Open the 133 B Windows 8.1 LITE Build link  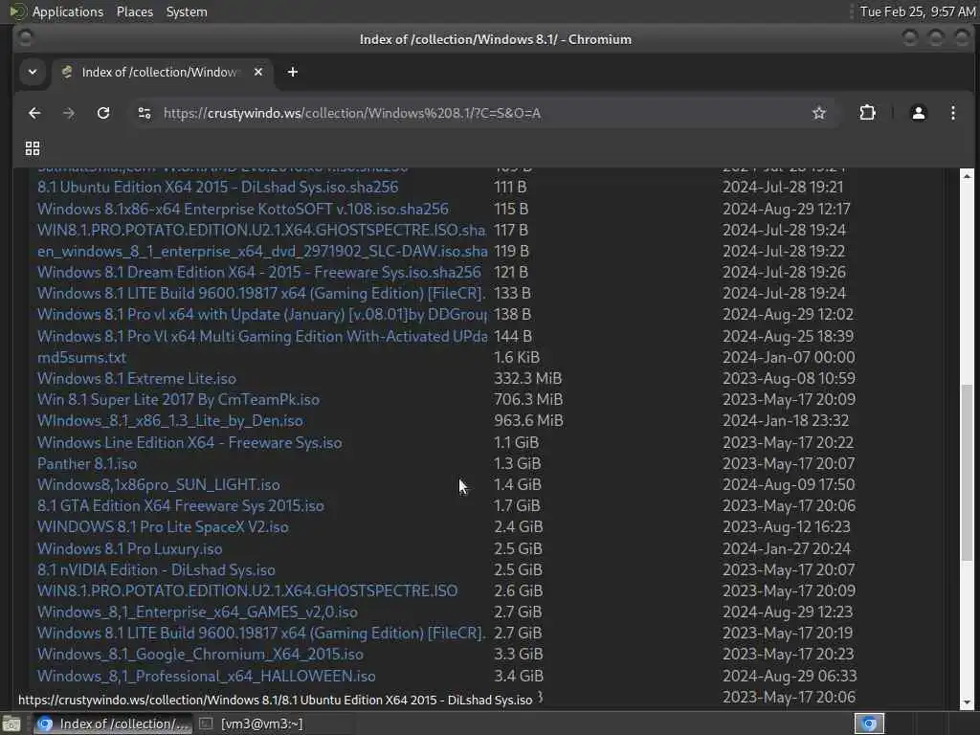(261, 293)
